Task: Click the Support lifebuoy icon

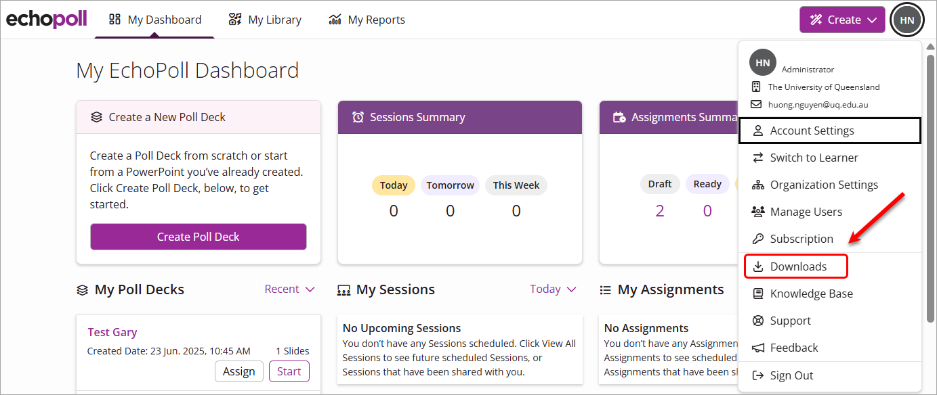Action: [x=758, y=321]
